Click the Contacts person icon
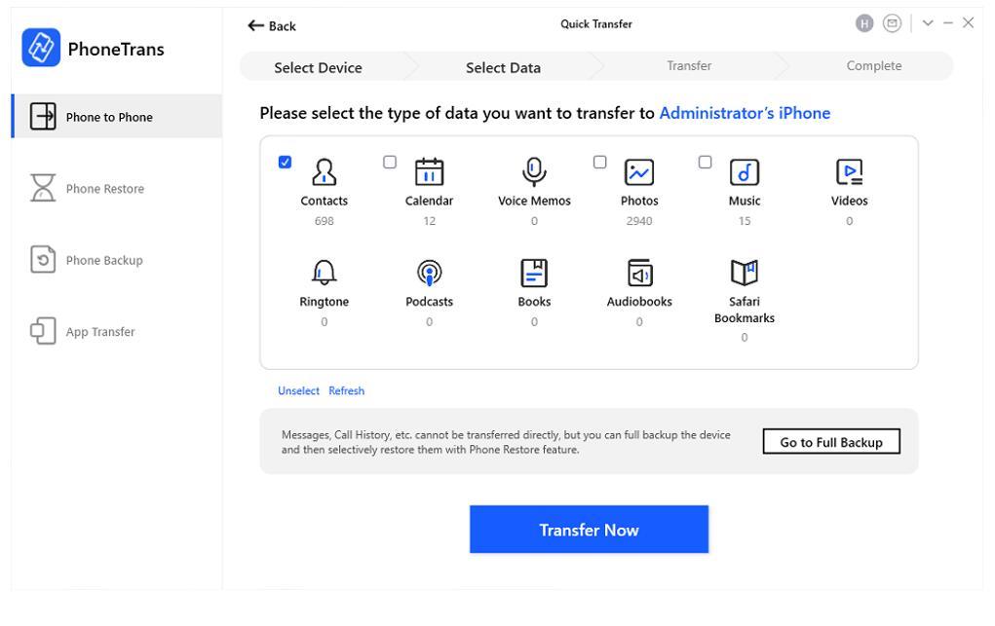995x626 pixels. click(x=325, y=172)
